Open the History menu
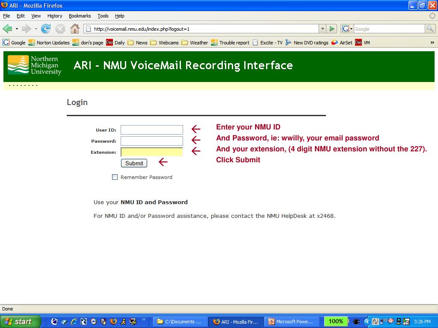This screenshot has width=438, height=328. 55,16
